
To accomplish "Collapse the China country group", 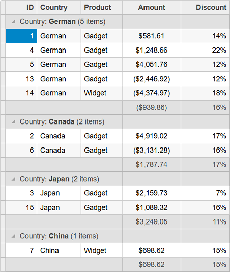I will pyautogui.click(x=13, y=236).
